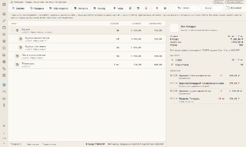Image resolution: width=246 pixels, height=147 pixels.
Task: Click the down chevron below zoom percent
Action: (4, 143)
